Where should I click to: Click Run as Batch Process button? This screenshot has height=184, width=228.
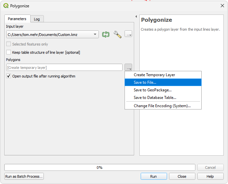tap(24, 176)
